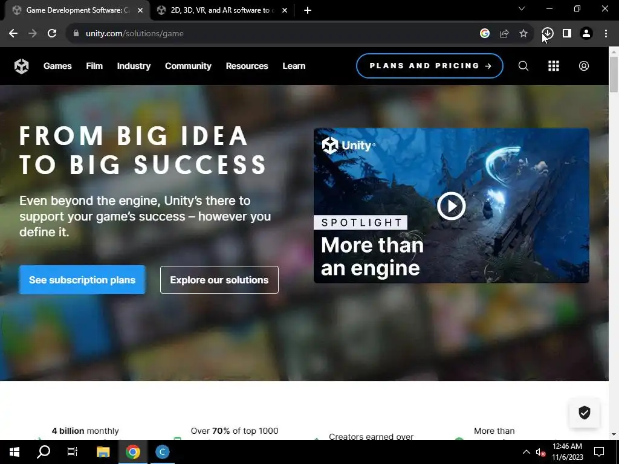The width and height of the screenshot is (619, 464).
Task: Open the Unity apps grid icon
Action: [554, 66]
